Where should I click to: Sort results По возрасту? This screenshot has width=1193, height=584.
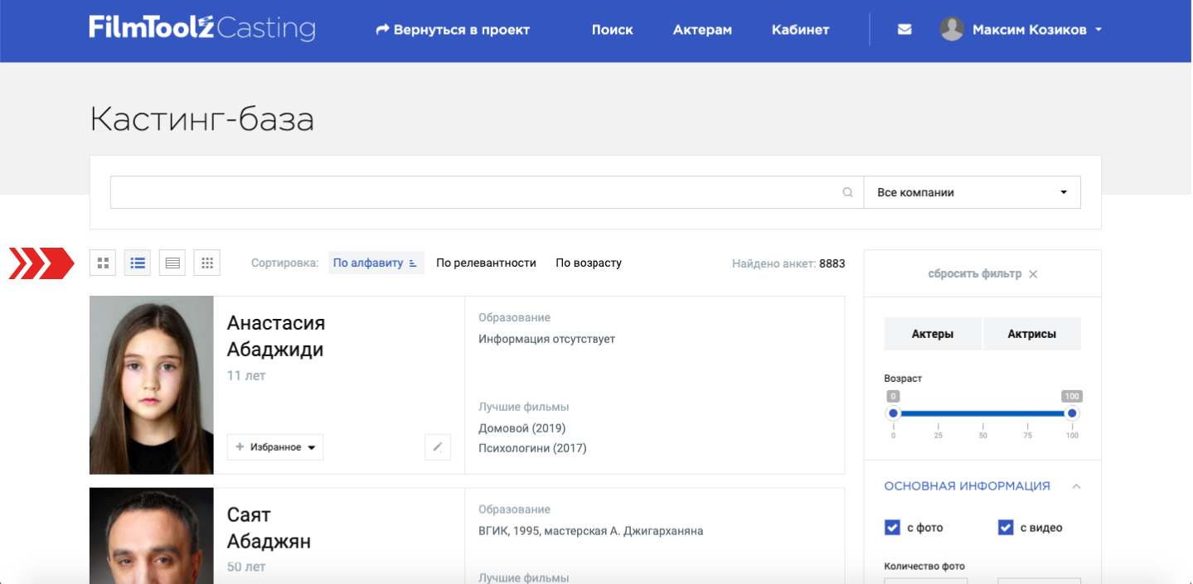[x=589, y=263]
